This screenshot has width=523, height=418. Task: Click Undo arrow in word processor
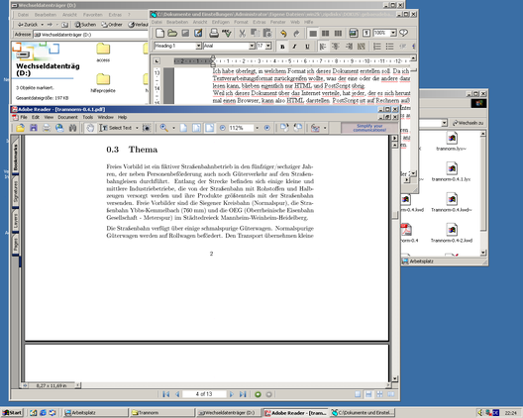coord(283,33)
